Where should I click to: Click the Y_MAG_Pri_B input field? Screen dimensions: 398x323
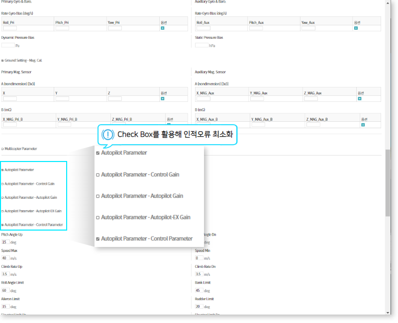[64, 125]
